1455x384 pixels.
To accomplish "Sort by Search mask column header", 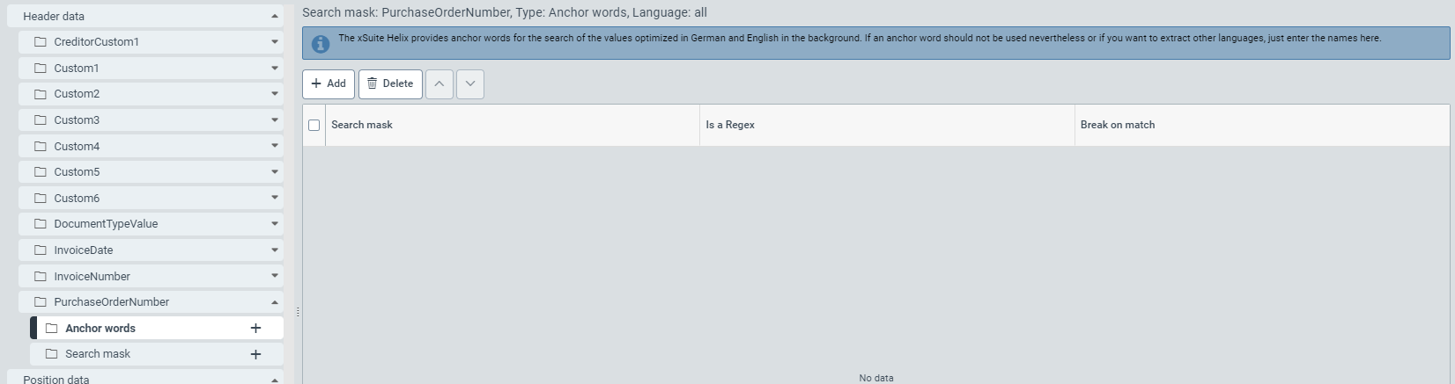I will pyautogui.click(x=513, y=125).
